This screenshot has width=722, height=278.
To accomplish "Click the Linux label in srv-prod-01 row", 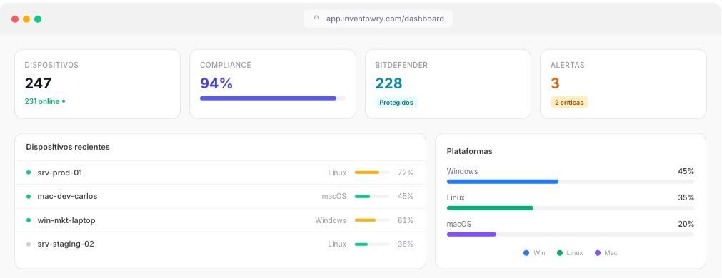I will 337,173.
